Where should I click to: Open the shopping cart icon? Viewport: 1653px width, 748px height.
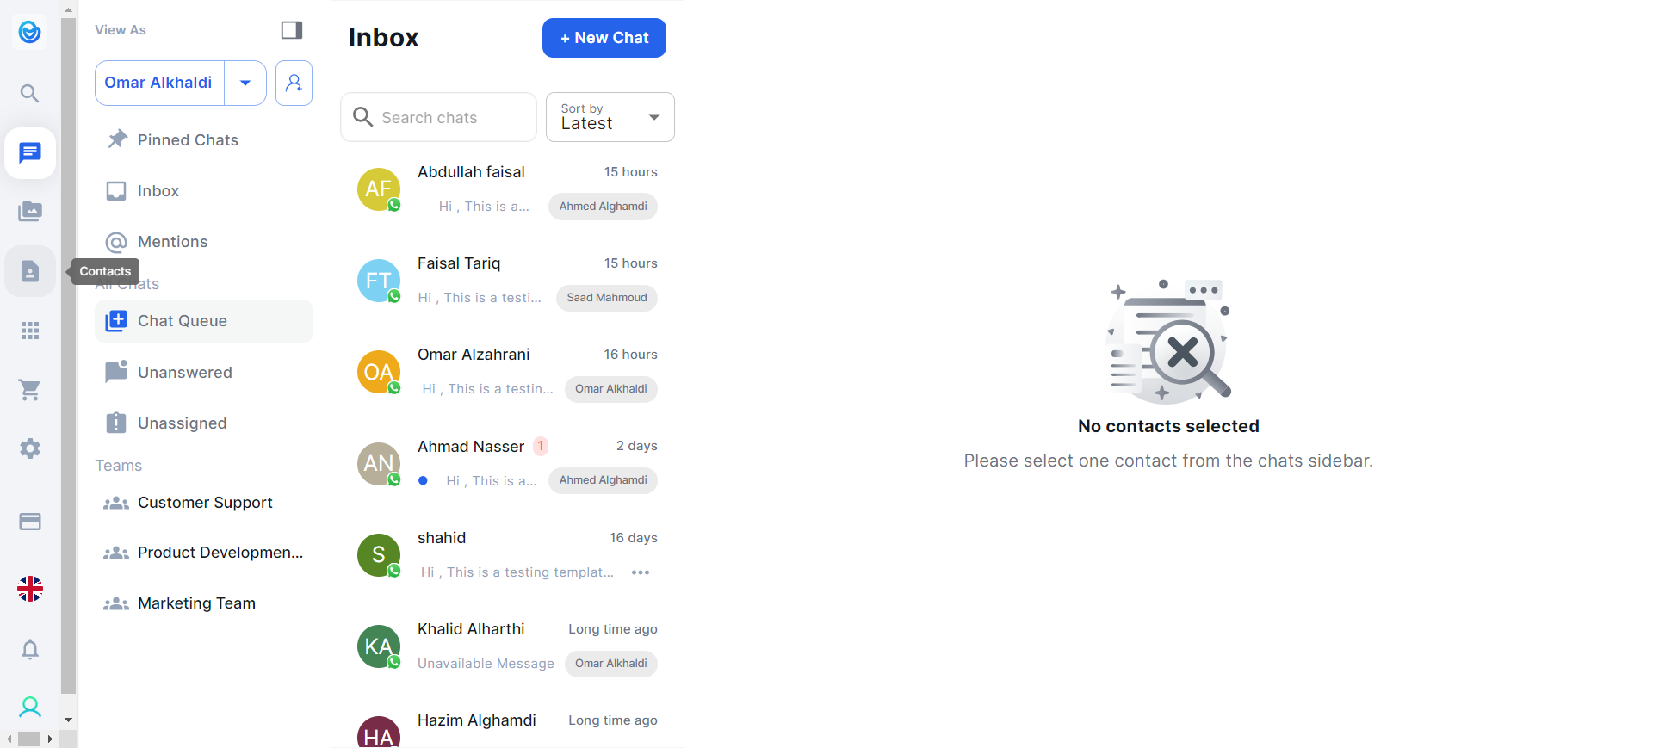[x=30, y=390]
